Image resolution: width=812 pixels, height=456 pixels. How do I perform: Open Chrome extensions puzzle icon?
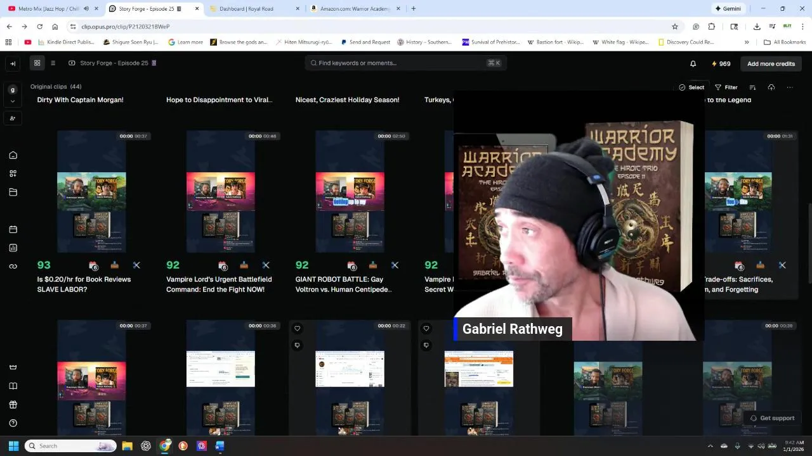click(x=711, y=27)
